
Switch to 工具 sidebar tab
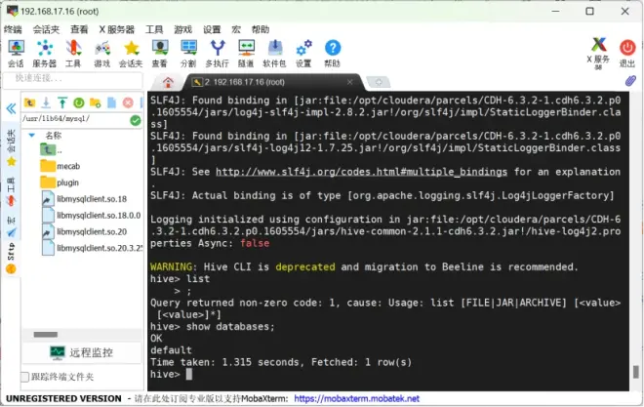(x=11, y=191)
